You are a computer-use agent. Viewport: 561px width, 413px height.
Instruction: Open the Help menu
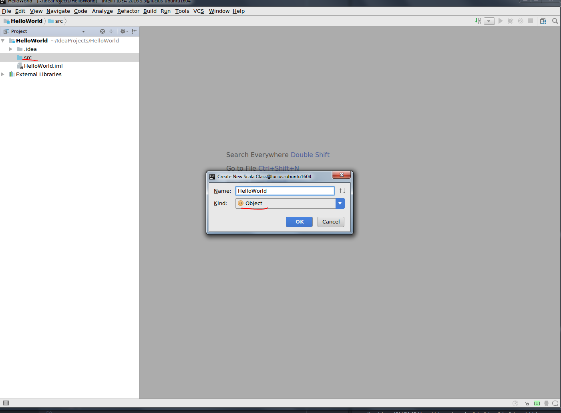[239, 11]
